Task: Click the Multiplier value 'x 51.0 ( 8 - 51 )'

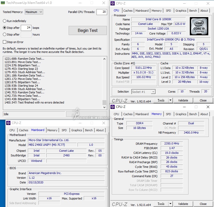Action: point(144,72)
